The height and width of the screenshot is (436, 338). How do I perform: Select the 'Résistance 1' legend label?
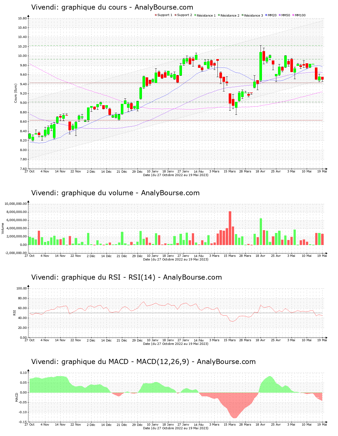tap(206, 15)
